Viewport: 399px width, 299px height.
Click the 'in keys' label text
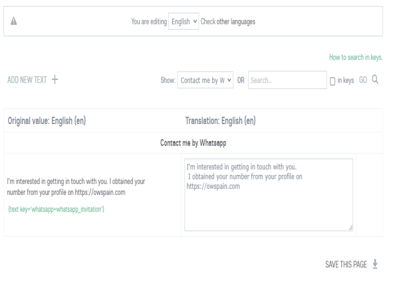[346, 80]
